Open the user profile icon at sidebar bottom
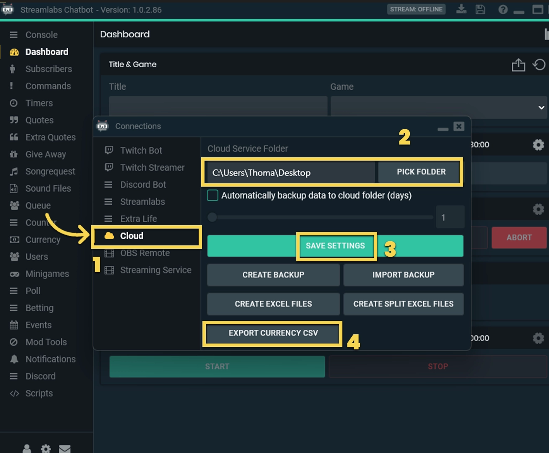The height and width of the screenshot is (453, 549). click(x=27, y=449)
